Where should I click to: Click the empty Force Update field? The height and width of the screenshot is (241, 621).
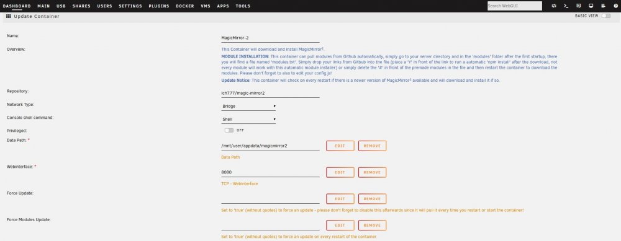(x=270, y=199)
